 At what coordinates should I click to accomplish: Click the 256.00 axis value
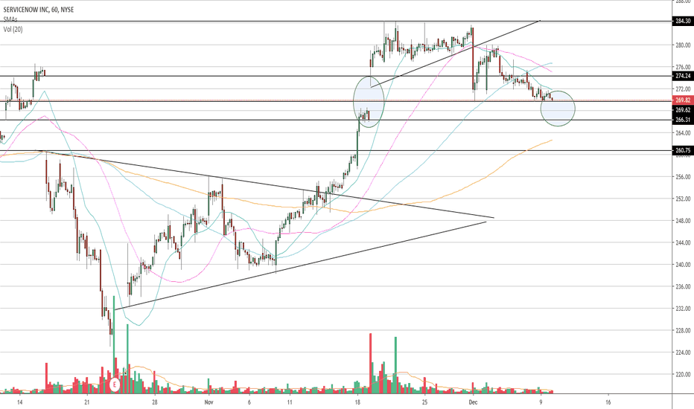pyautogui.click(x=683, y=177)
